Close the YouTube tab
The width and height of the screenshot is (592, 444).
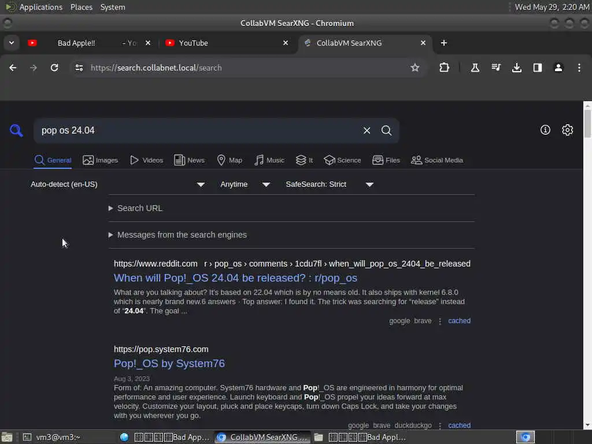point(286,43)
